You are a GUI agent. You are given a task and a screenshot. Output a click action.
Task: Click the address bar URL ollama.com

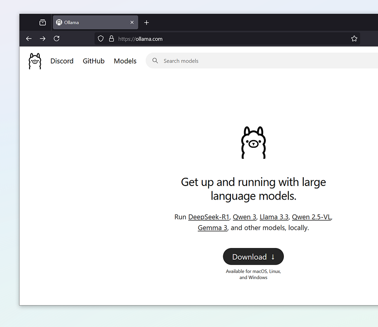(140, 39)
